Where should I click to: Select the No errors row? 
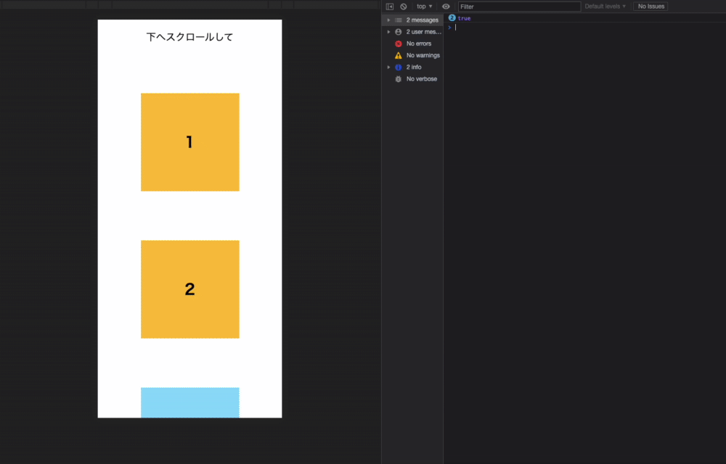click(412, 43)
